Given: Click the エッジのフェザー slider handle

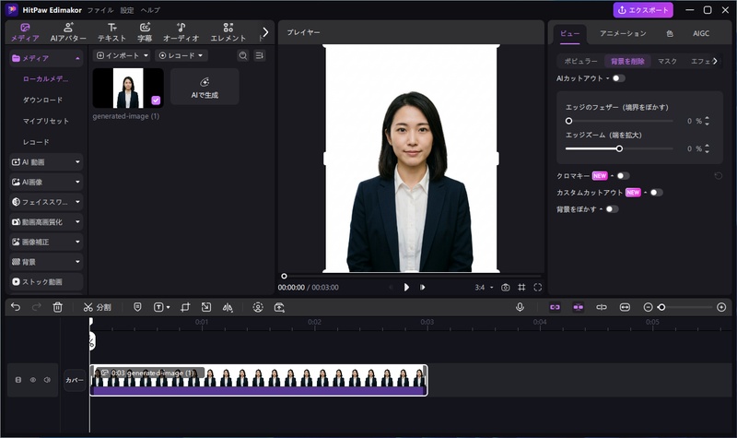Looking at the screenshot, I should pyautogui.click(x=568, y=121).
